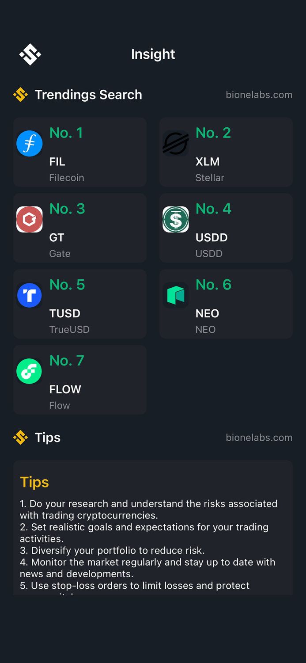Click the yellow icon beside the Tips heading
Screen dimensions: 306x663
[20, 438]
